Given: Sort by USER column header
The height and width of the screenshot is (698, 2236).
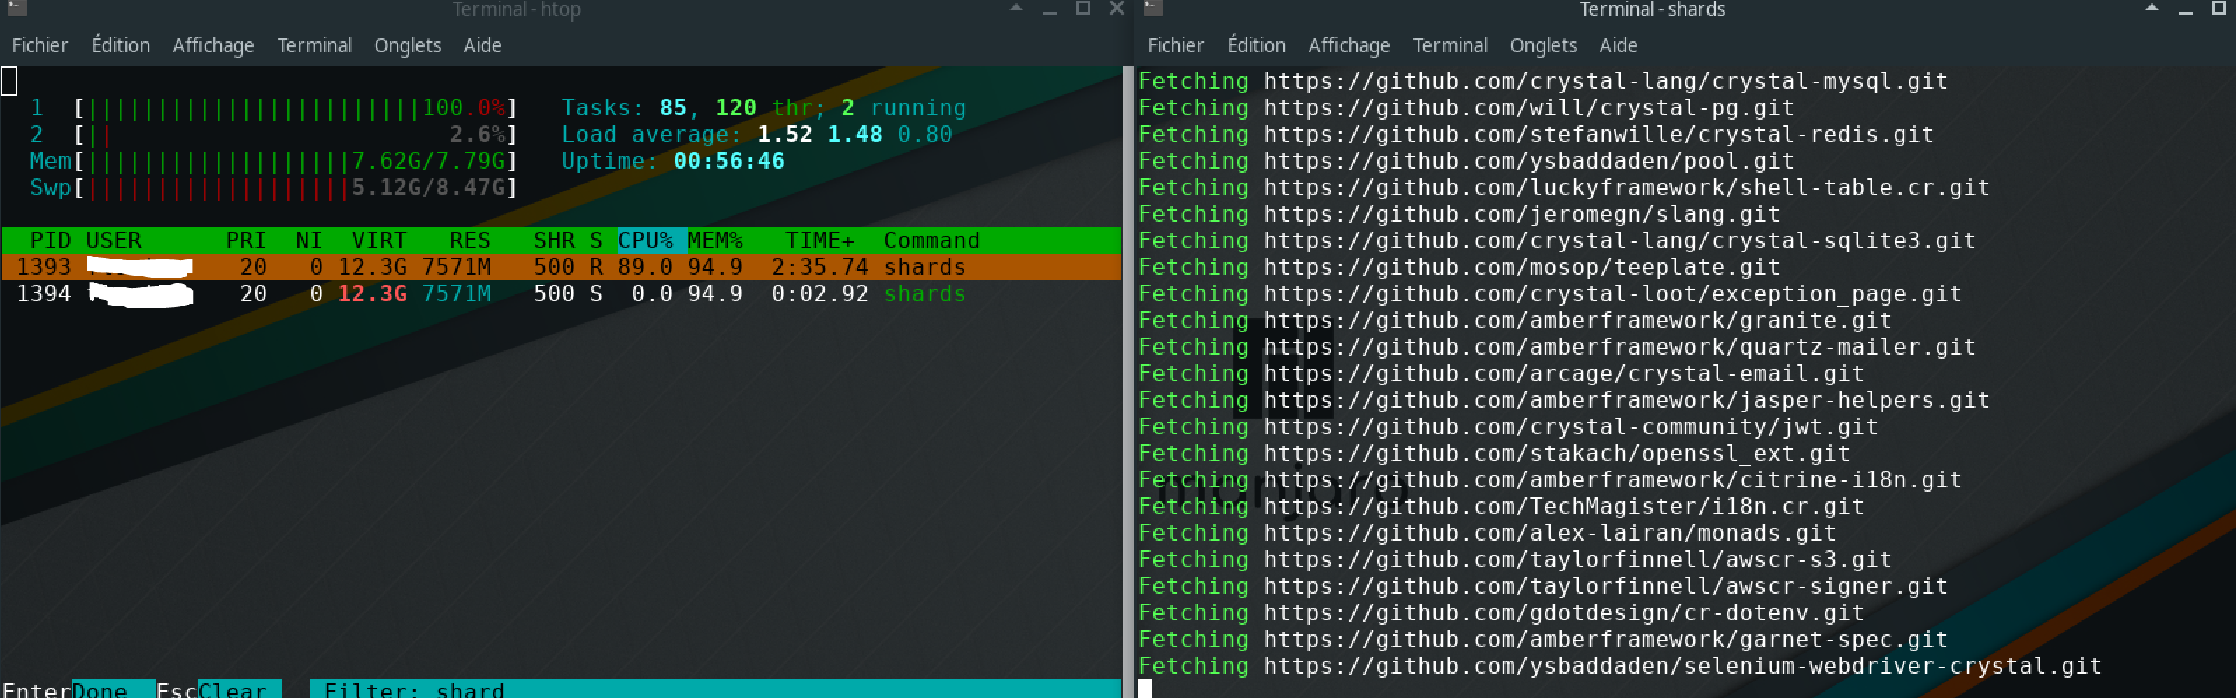Looking at the screenshot, I should [114, 241].
